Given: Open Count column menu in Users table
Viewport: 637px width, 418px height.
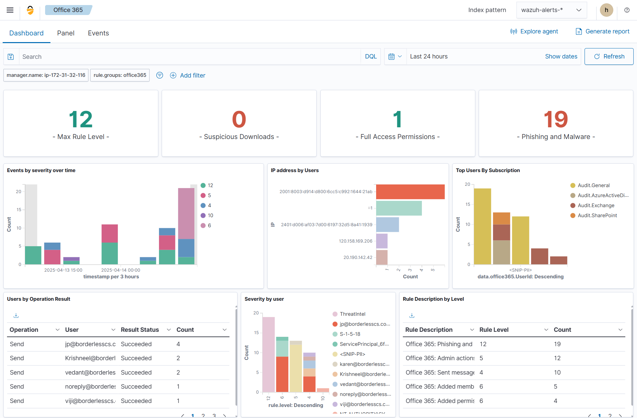Looking at the screenshot, I should (225, 330).
